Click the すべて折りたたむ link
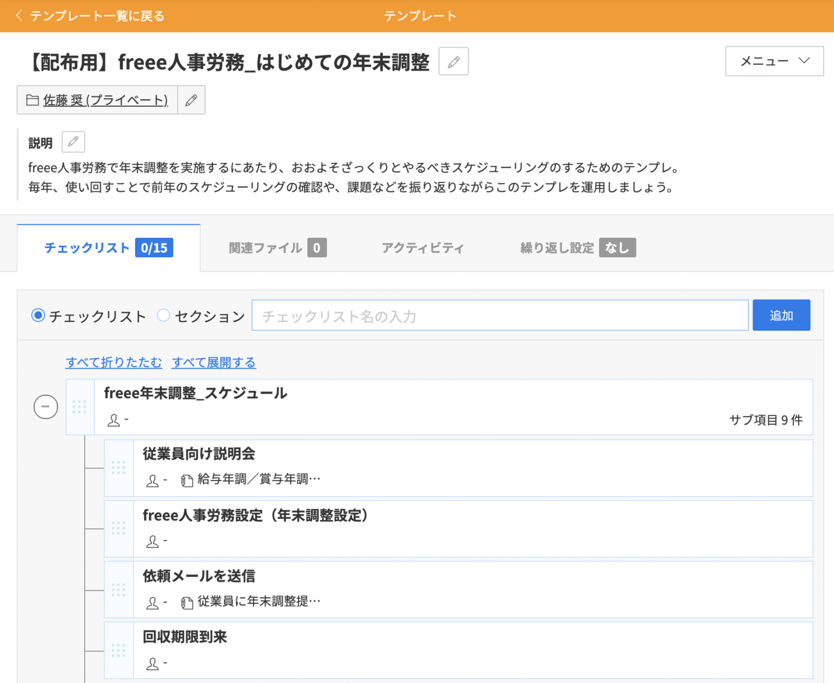The height and width of the screenshot is (683, 834). tap(114, 362)
